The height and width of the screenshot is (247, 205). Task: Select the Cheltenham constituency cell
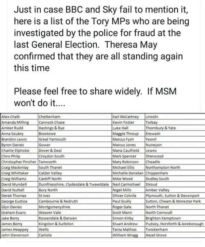(75, 117)
